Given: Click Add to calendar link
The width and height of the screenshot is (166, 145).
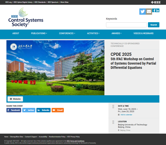Looking at the screenshot, I should click(x=126, y=115).
